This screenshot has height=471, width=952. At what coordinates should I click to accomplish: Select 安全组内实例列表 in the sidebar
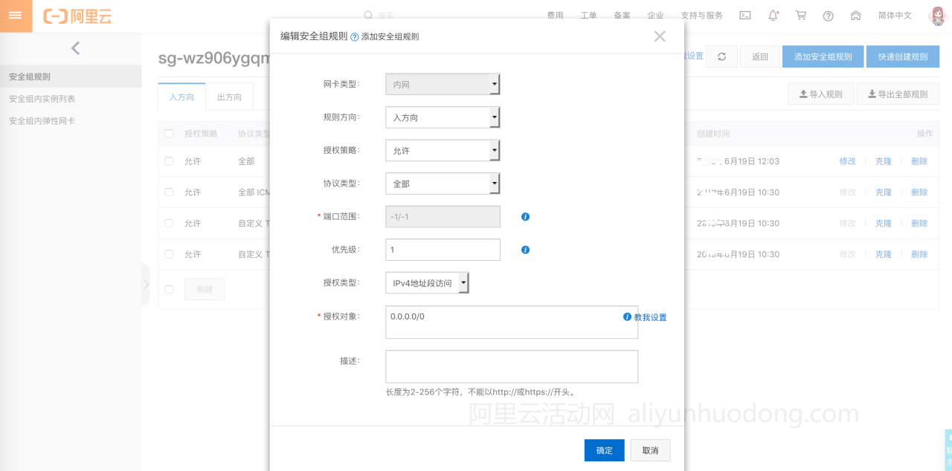tap(42, 99)
